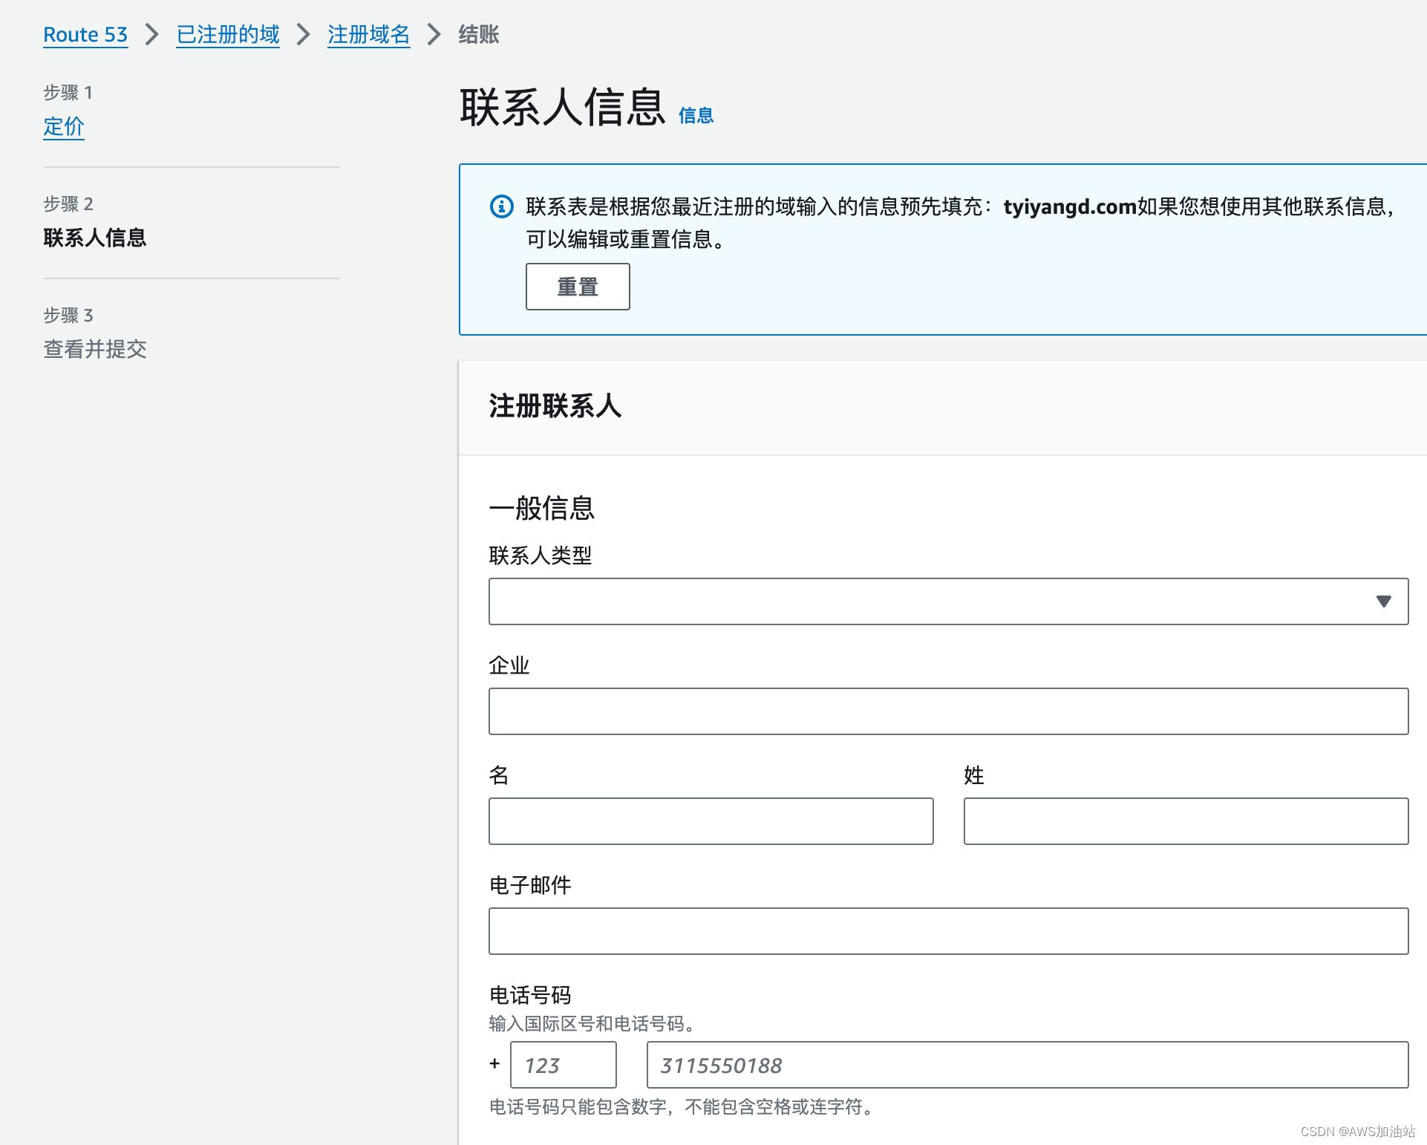Screen dimensions: 1427x1145
Task: Focus the 名 first name field
Action: [711, 821]
